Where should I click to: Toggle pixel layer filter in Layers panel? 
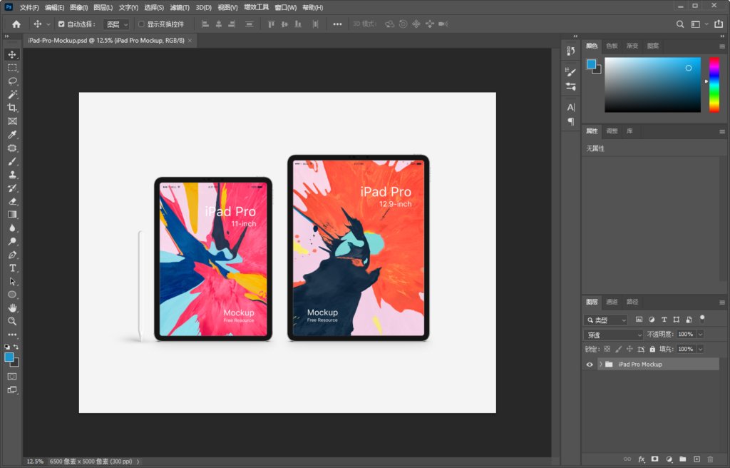(x=639, y=320)
